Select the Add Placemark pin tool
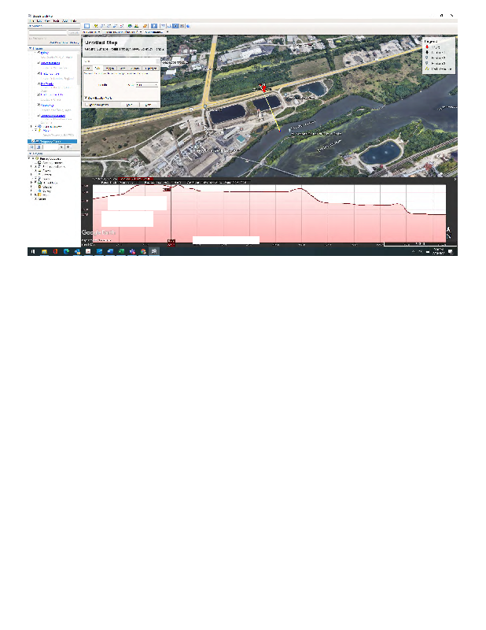 click(98, 26)
